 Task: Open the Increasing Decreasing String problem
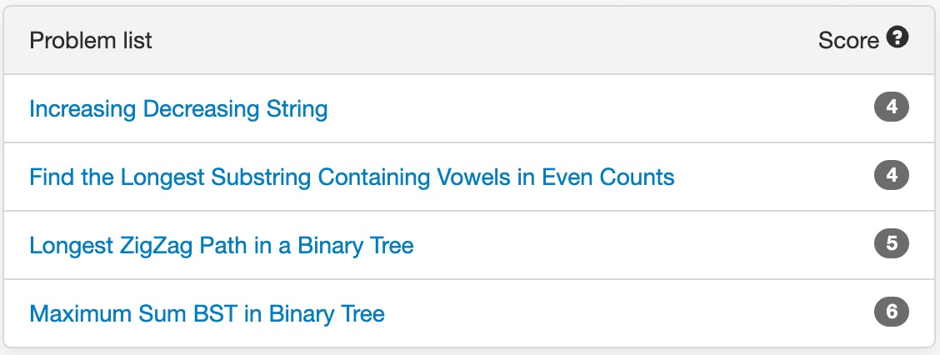pos(178,108)
